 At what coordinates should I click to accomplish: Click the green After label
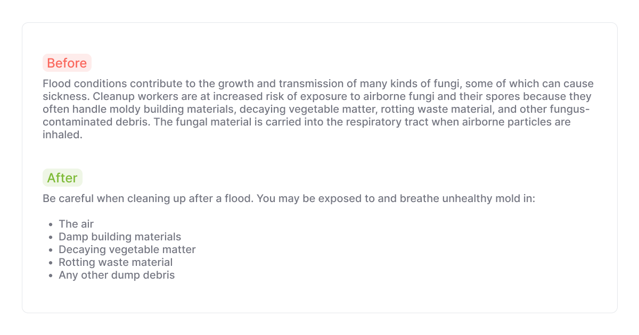(62, 178)
